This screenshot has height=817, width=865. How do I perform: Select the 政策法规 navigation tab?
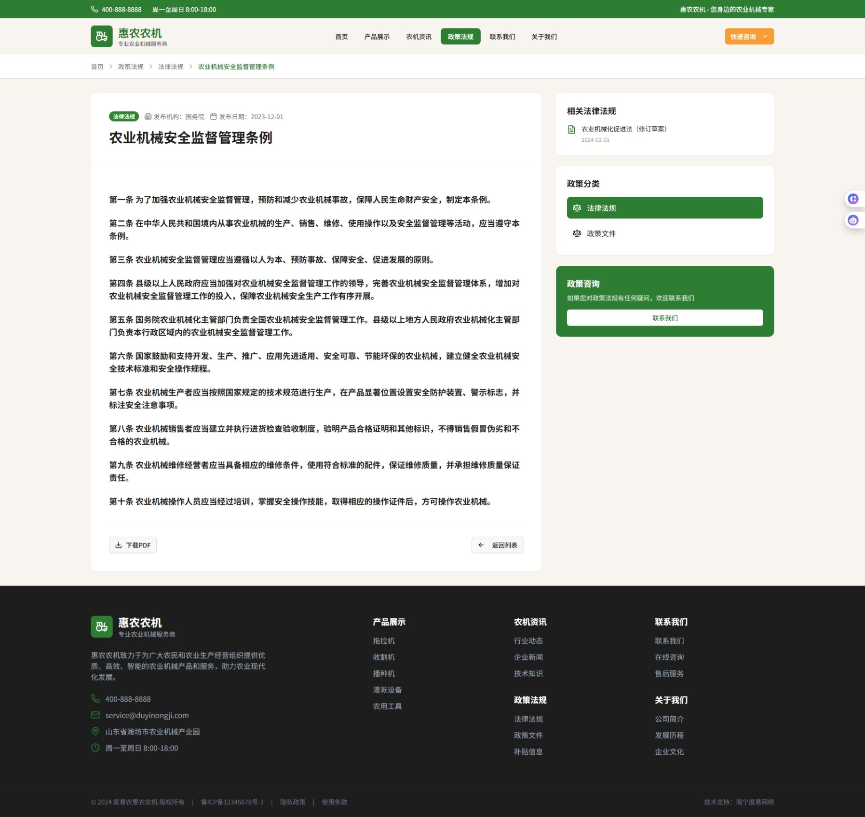pyautogui.click(x=460, y=37)
